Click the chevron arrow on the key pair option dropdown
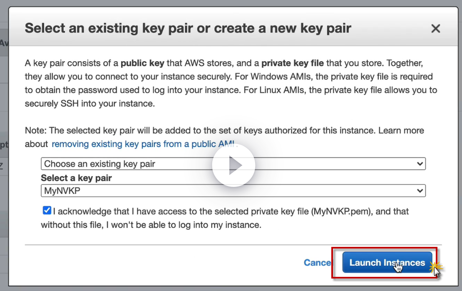This screenshot has width=462, height=291. (420, 164)
